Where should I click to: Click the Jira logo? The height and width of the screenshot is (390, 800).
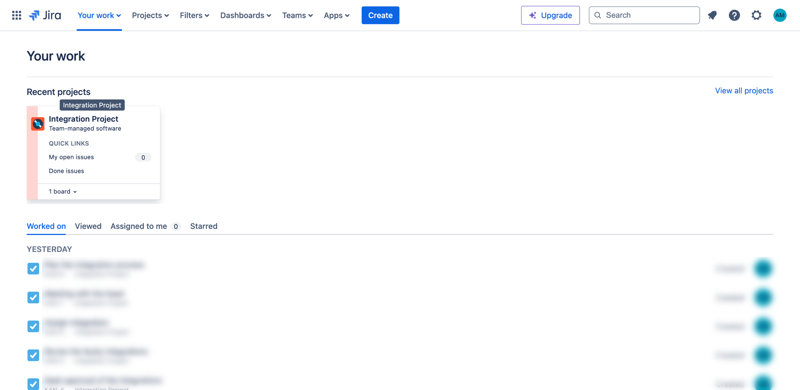tap(45, 15)
